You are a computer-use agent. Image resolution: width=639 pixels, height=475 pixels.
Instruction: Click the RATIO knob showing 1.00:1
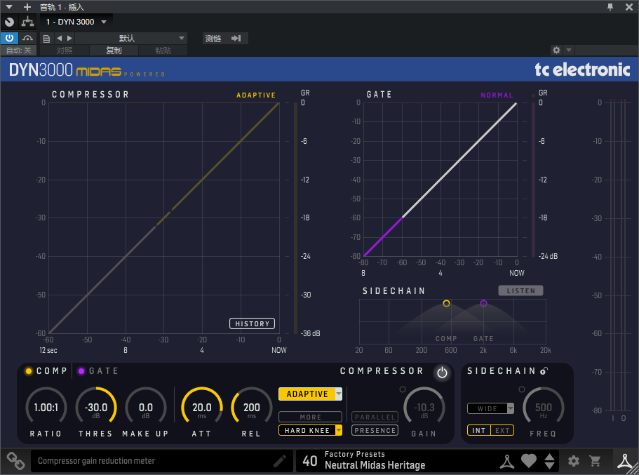pyautogui.click(x=46, y=407)
